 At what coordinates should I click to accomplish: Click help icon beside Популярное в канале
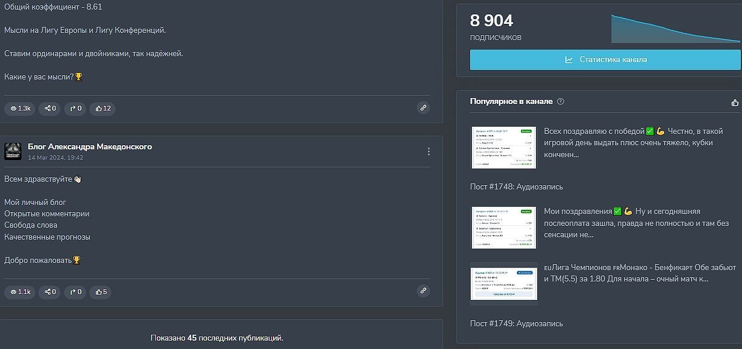click(x=561, y=102)
